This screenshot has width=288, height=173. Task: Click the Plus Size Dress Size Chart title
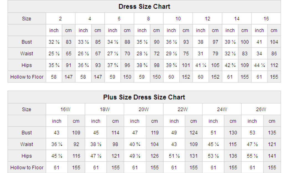144,97
